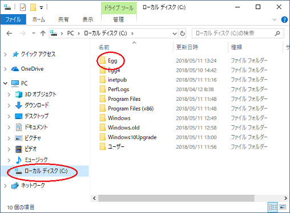Switch to the ホーム ribbon tab
290x213 pixels.
point(39,19)
